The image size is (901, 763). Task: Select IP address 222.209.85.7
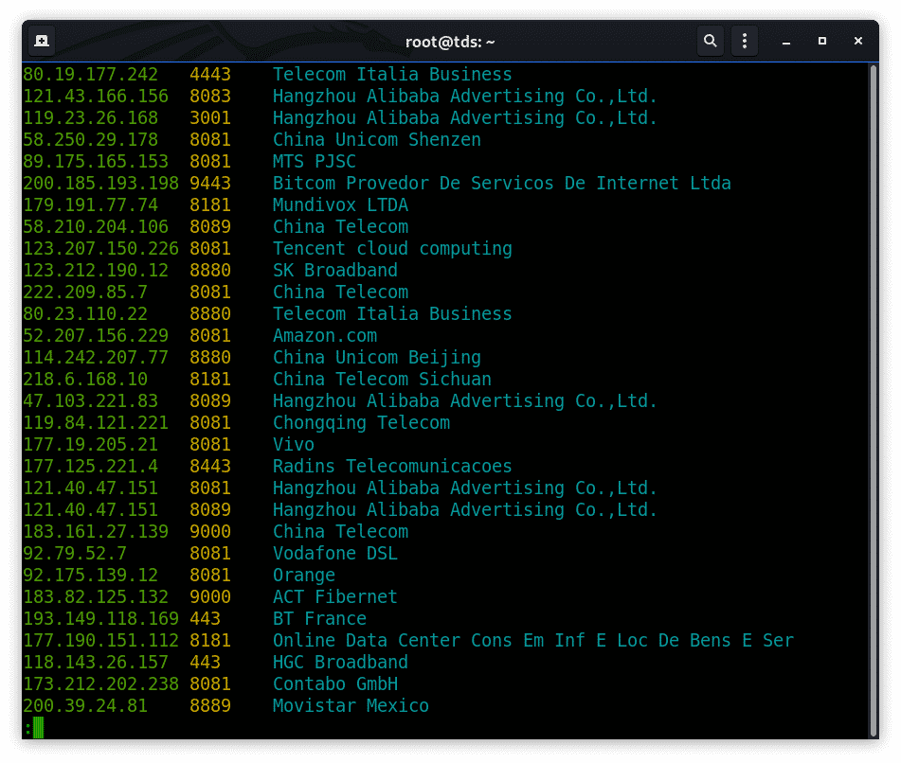(x=85, y=293)
